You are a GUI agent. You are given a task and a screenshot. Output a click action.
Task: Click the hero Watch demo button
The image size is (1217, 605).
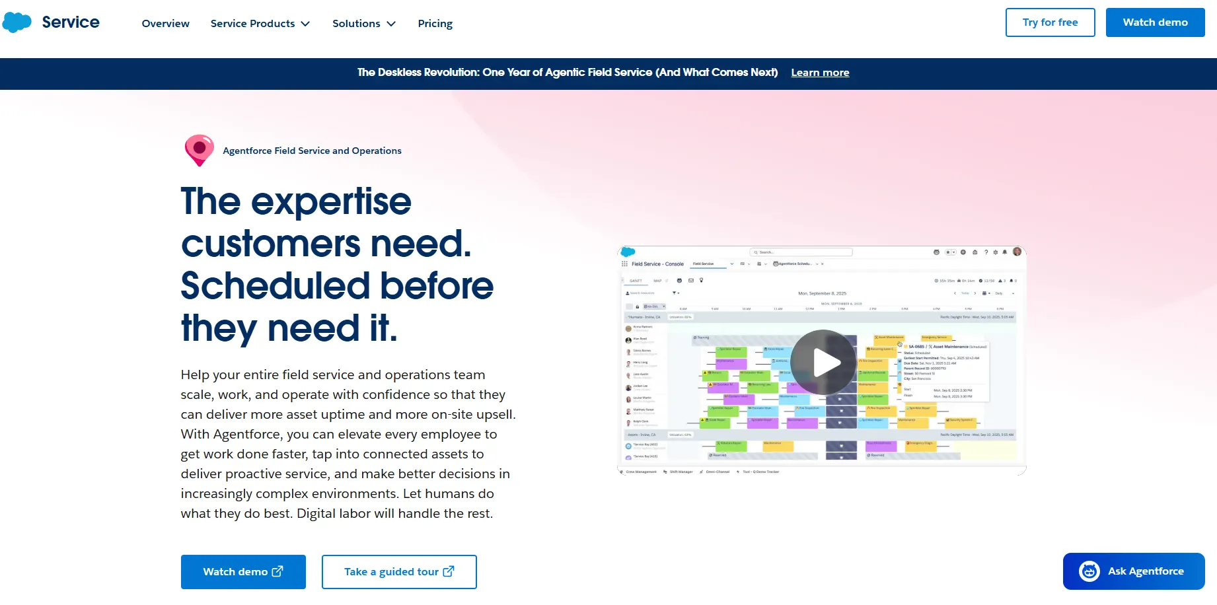point(243,572)
